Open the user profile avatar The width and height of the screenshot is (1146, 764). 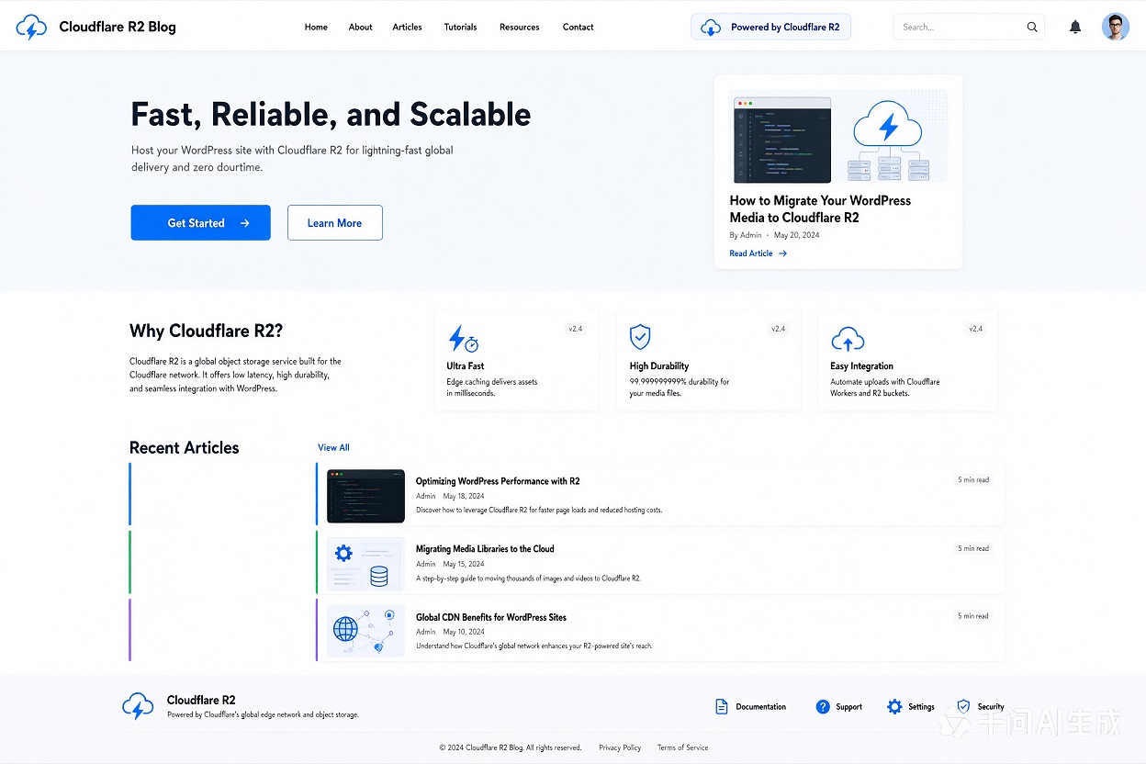1116,27
